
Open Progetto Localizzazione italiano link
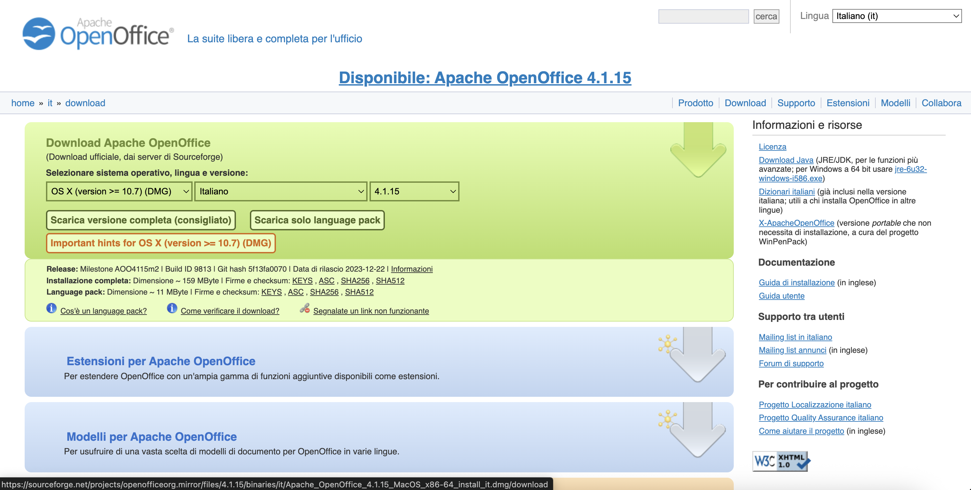point(815,404)
